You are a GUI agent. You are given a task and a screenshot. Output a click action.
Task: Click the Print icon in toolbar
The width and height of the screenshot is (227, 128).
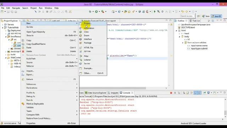16,12
